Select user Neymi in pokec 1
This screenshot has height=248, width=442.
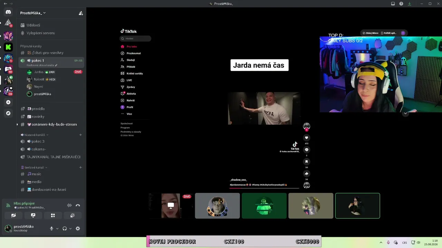(55, 86)
